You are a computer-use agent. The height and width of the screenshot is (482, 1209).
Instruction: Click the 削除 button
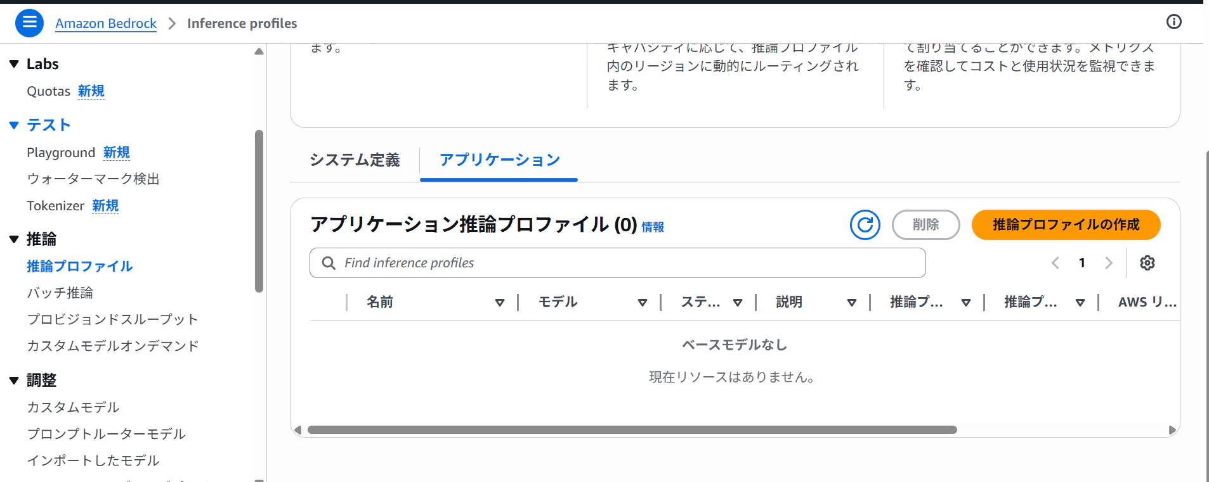(925, 225)
